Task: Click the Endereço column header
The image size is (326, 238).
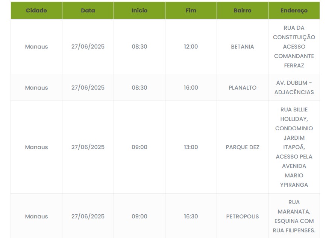Action: [294, 11]
